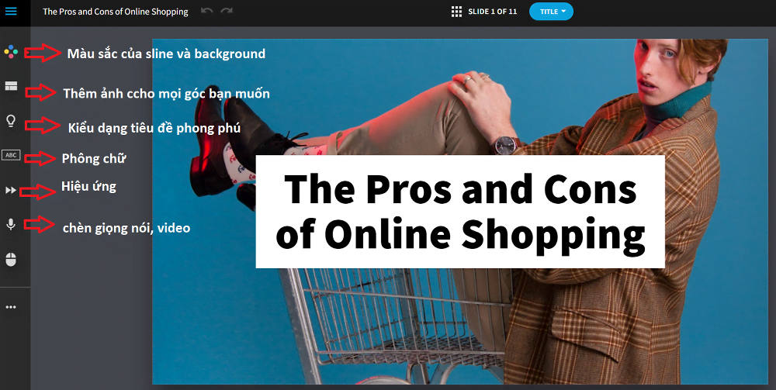Open the hamburger main menu

(11, 11)
